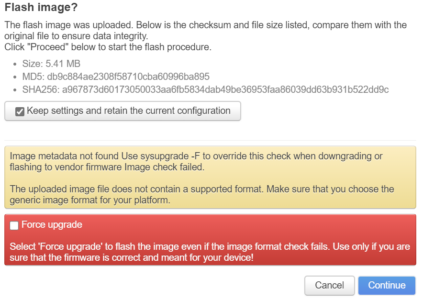The width and height of the screenshot is (423, 300).
Task: Click the 'SHA256:' label in the list
Action: tap(41, 89)
